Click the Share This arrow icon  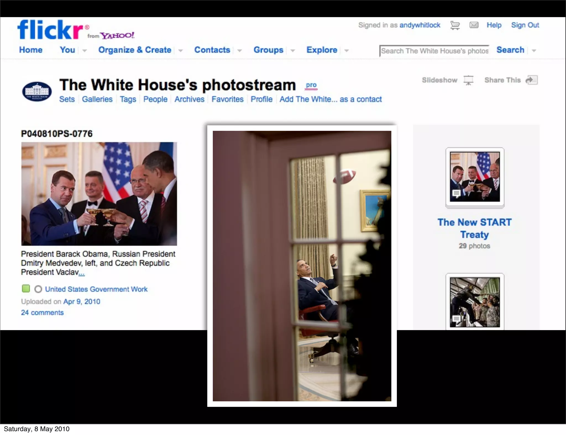click(x=531, y=80)
